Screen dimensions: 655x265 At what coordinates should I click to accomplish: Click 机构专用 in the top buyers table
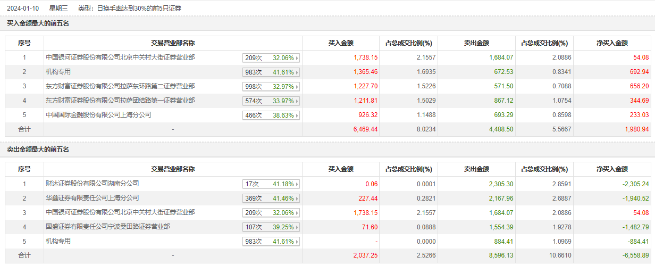[58, 72]
